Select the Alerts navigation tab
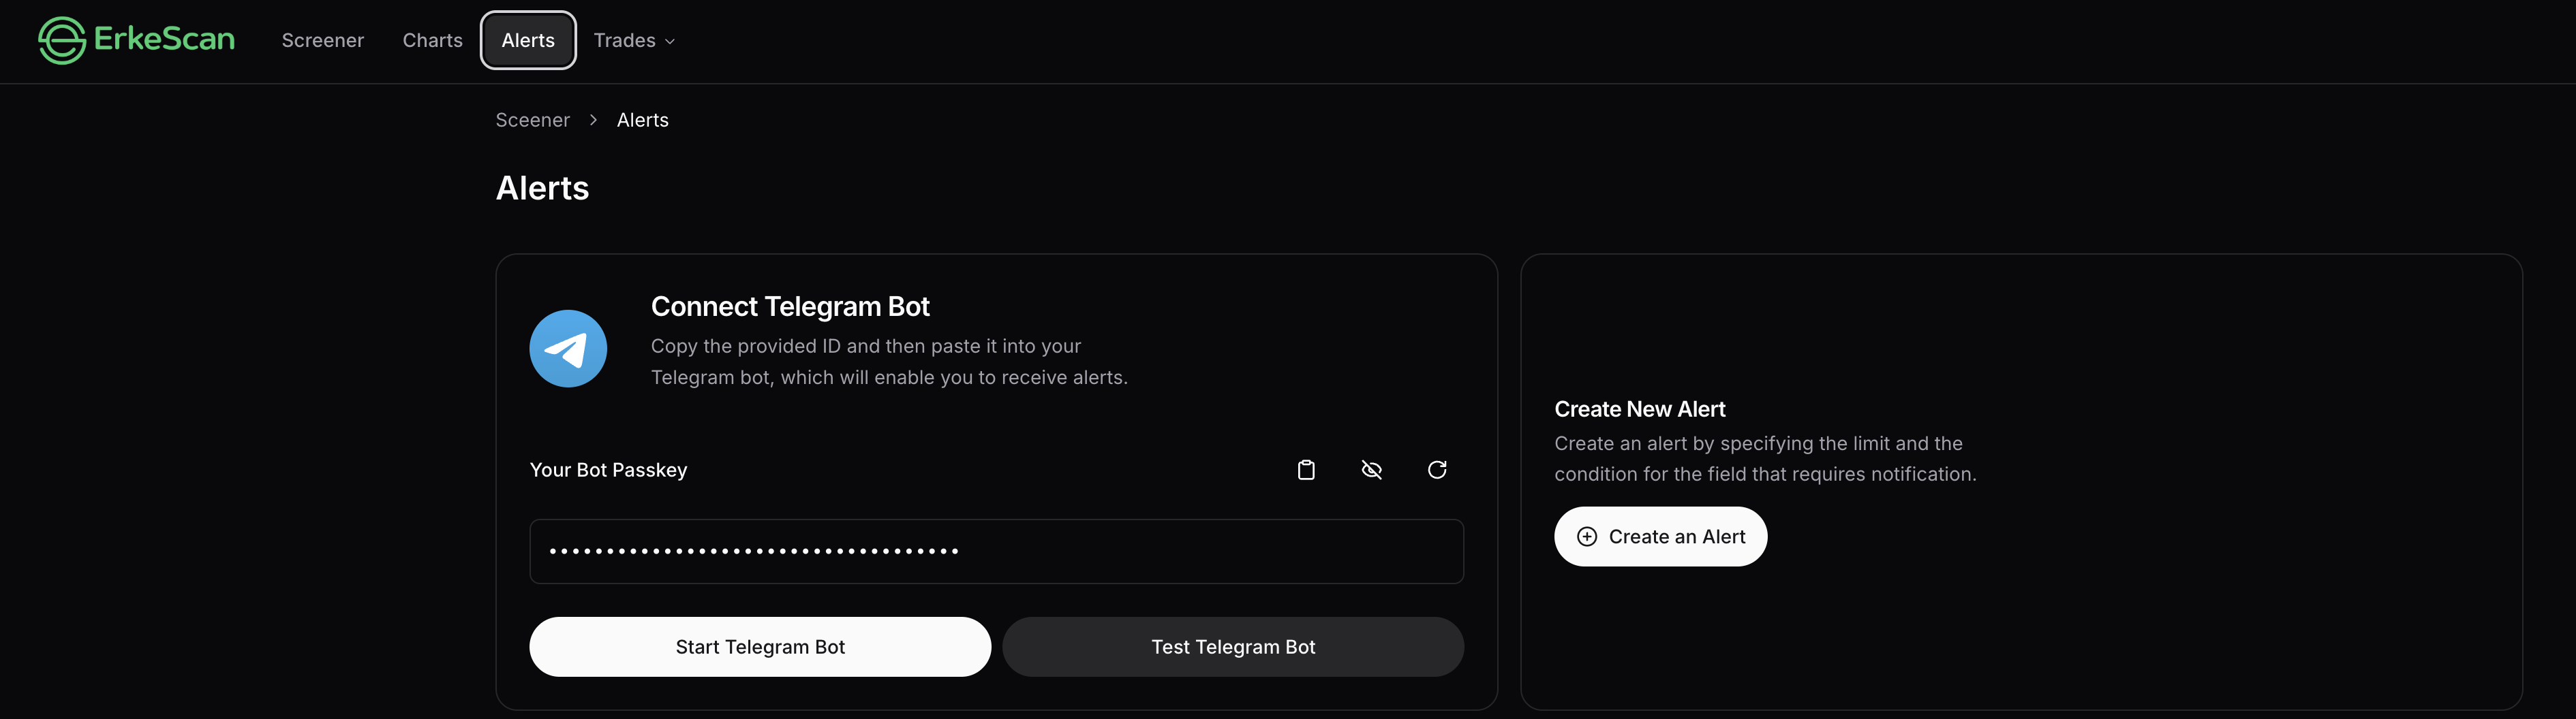 tap(528, 41)
